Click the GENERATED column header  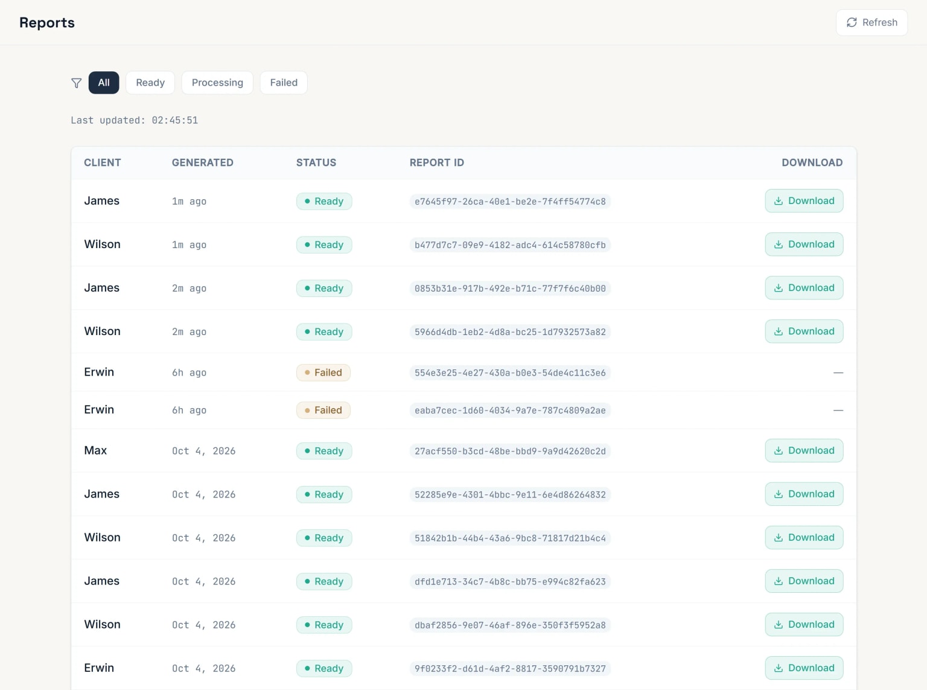pos(203,162)
